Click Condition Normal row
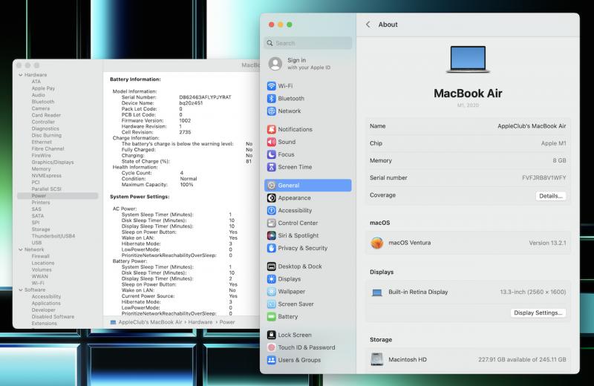Image resolution: width=594 pixels, height=386 pixels. (159, 179)
